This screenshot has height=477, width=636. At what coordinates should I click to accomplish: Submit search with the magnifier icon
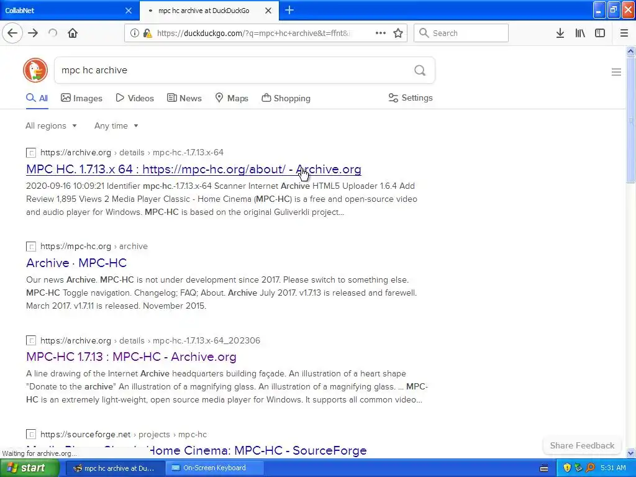pos(420,70)
